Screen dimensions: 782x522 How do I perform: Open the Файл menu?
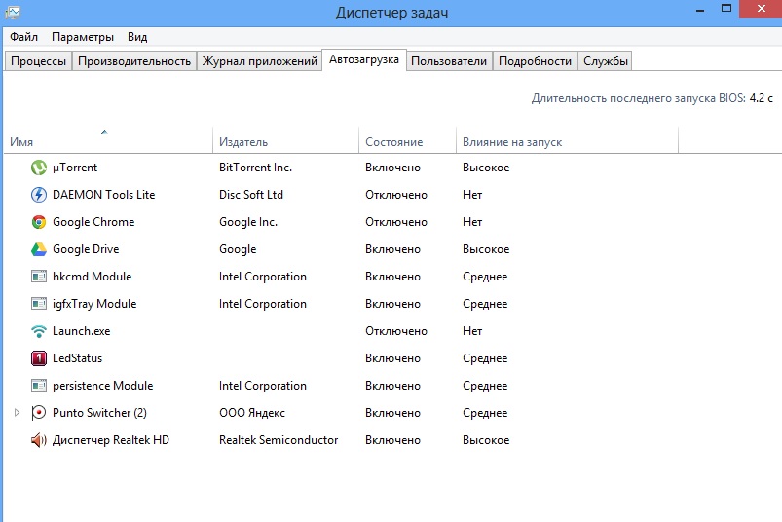coord(24,37)
